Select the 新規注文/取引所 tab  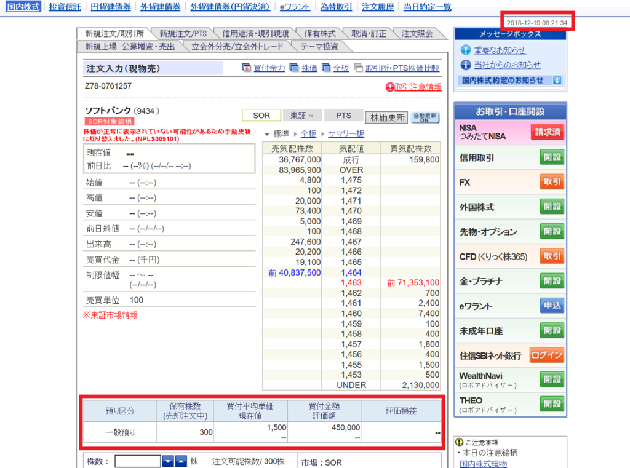click(x=114, y=34)
